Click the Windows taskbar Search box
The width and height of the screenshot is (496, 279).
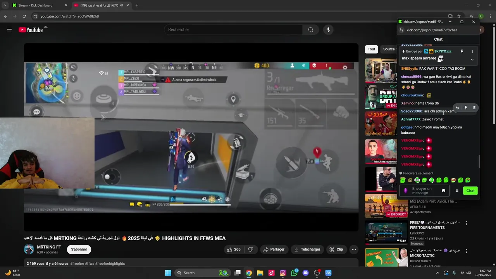pos(202,273)
